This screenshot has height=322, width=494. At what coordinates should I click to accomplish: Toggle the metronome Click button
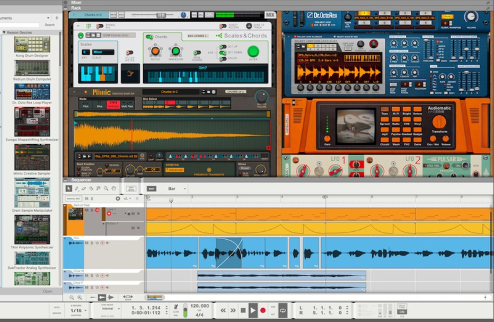click(176, 308)
